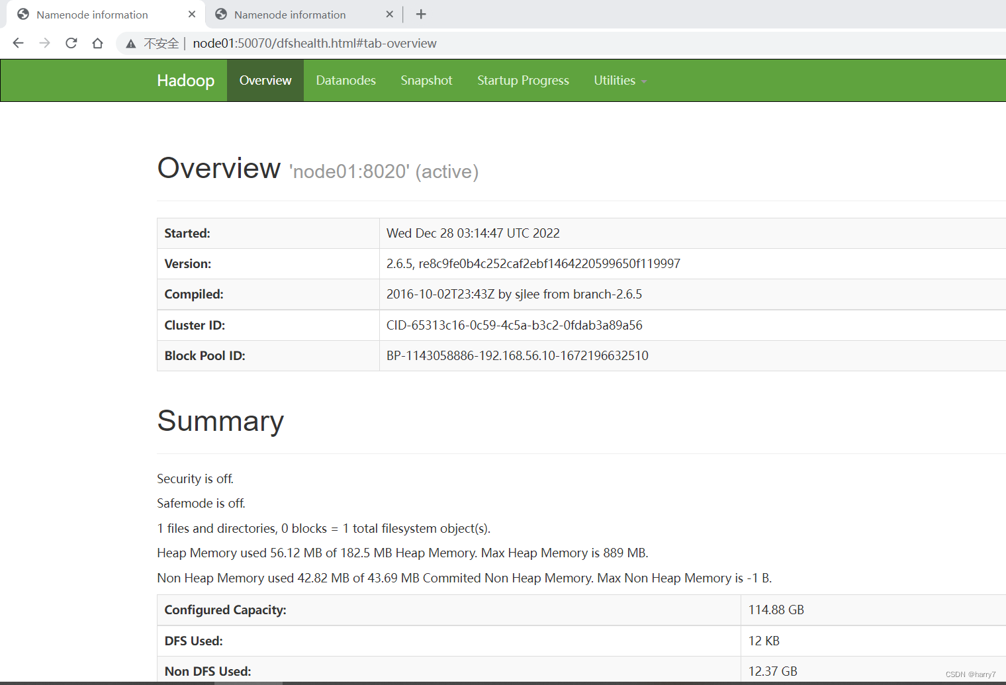Screen dimensions: 1006x685
Task: Click the '12.37 GB' non DFS value
Action: click(773, 671)
